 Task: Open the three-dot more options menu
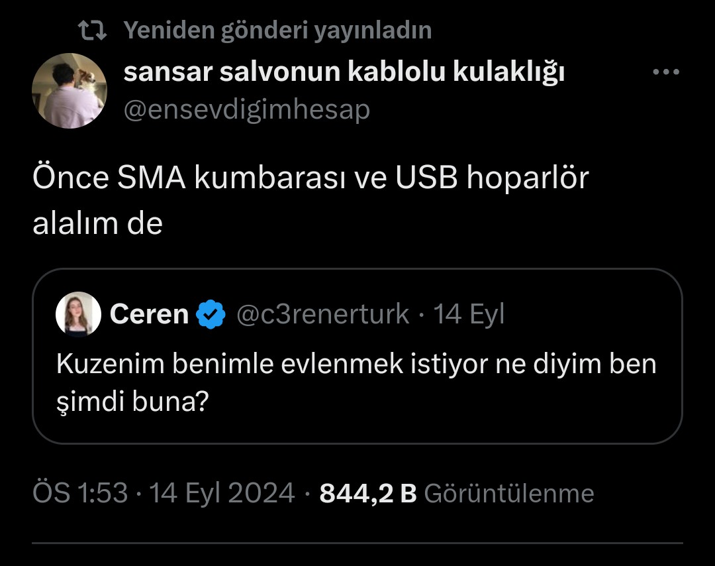tap(665, 73)
